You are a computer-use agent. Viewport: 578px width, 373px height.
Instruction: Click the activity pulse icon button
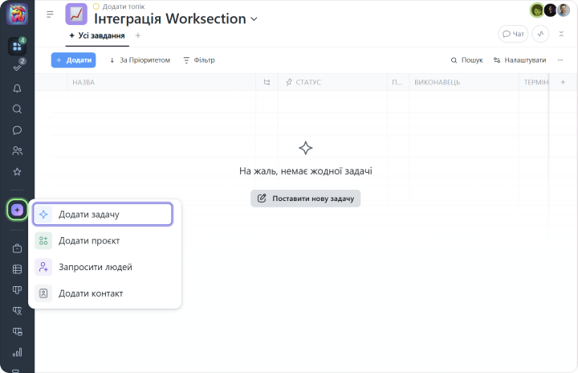click(x=540, y=34)
